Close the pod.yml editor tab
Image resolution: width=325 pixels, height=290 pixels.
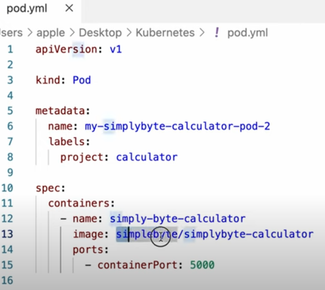click(x=69, y=8)
